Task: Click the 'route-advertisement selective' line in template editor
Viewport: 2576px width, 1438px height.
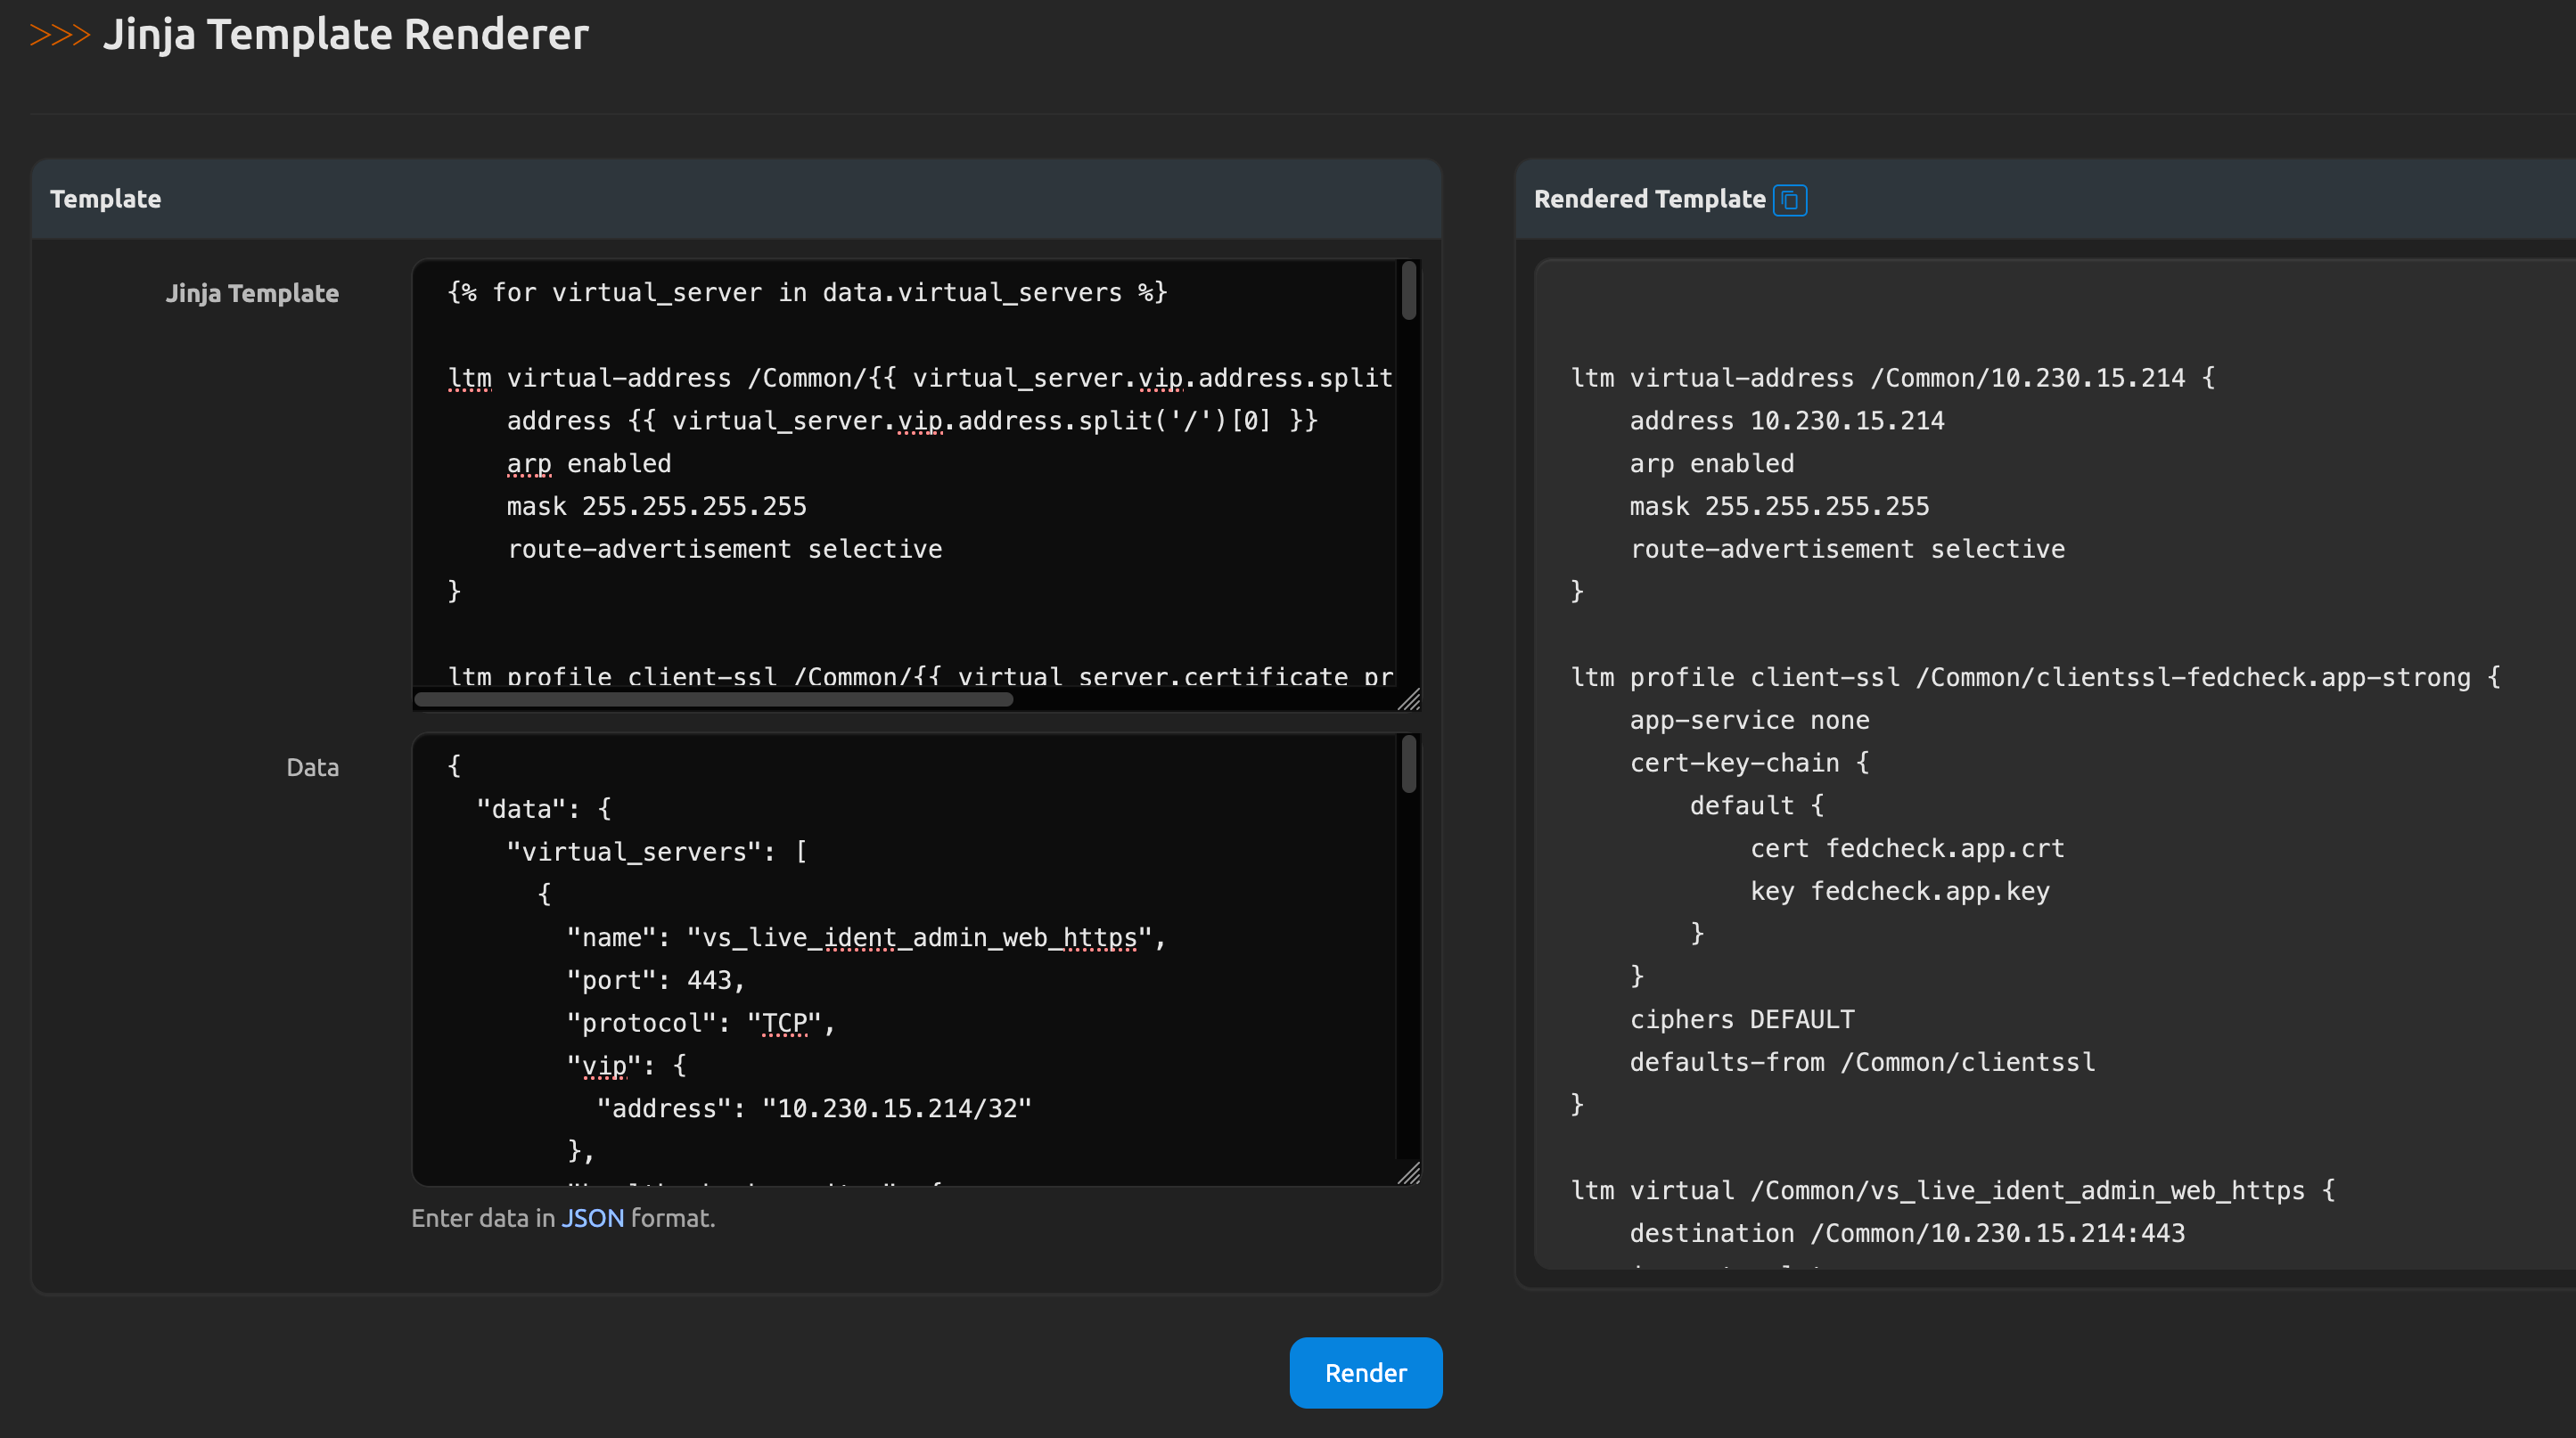Action: point(724,550)
